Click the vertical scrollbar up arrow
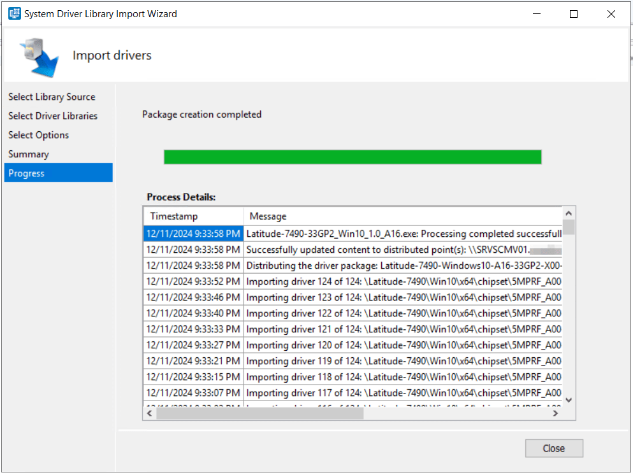 tap(569, 213)
